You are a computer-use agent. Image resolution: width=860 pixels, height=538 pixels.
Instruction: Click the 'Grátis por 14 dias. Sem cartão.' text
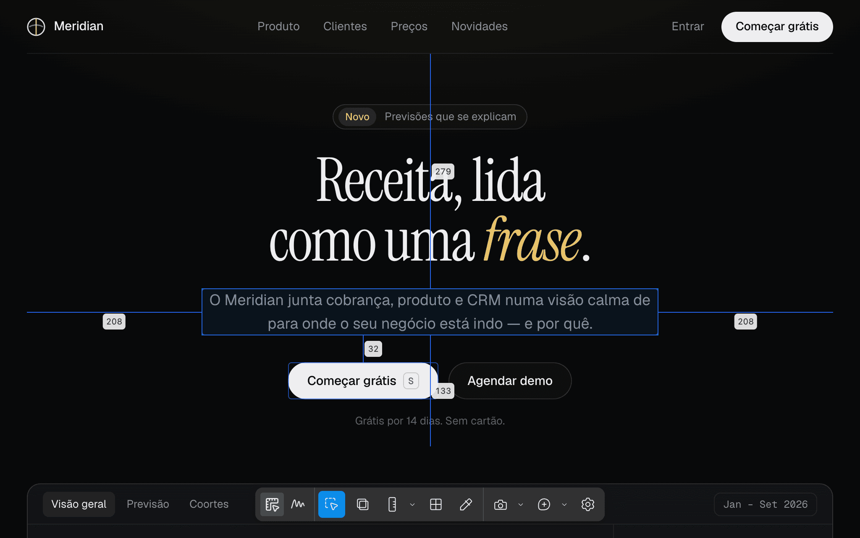pos(430,421)
